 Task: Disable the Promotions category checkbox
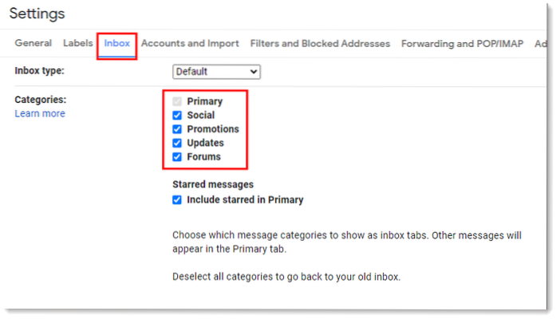click(x=177, y=129)
